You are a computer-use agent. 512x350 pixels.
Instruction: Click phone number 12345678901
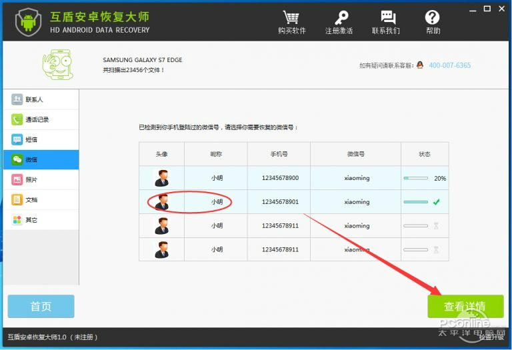(280, 202)
